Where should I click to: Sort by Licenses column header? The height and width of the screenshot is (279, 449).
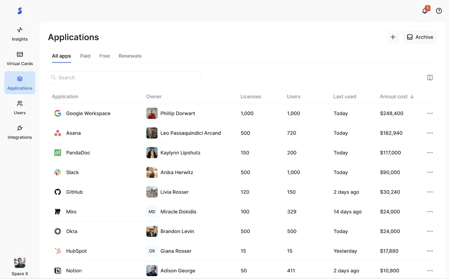pos(251,97)
